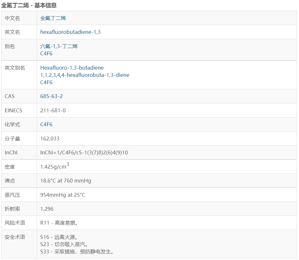Image resolution: width=299 pixels, height=260 pixels.
Task: Click the InChI string value
Action: [x=84, y=152]
